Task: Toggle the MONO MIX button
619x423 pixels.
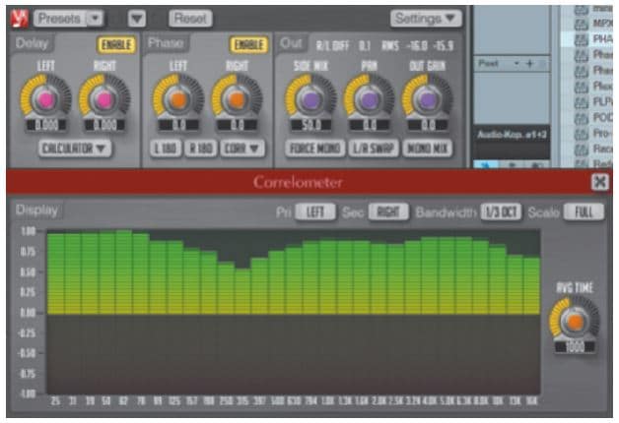Action: tap(427, 149)
